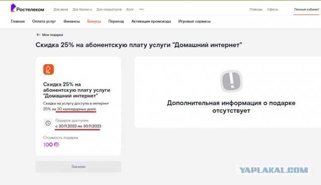Click the page heading Скидка 25% на абонентскую плату
Image resolution: width=321 pixels, height=185 pixels.
coord(139,45)
